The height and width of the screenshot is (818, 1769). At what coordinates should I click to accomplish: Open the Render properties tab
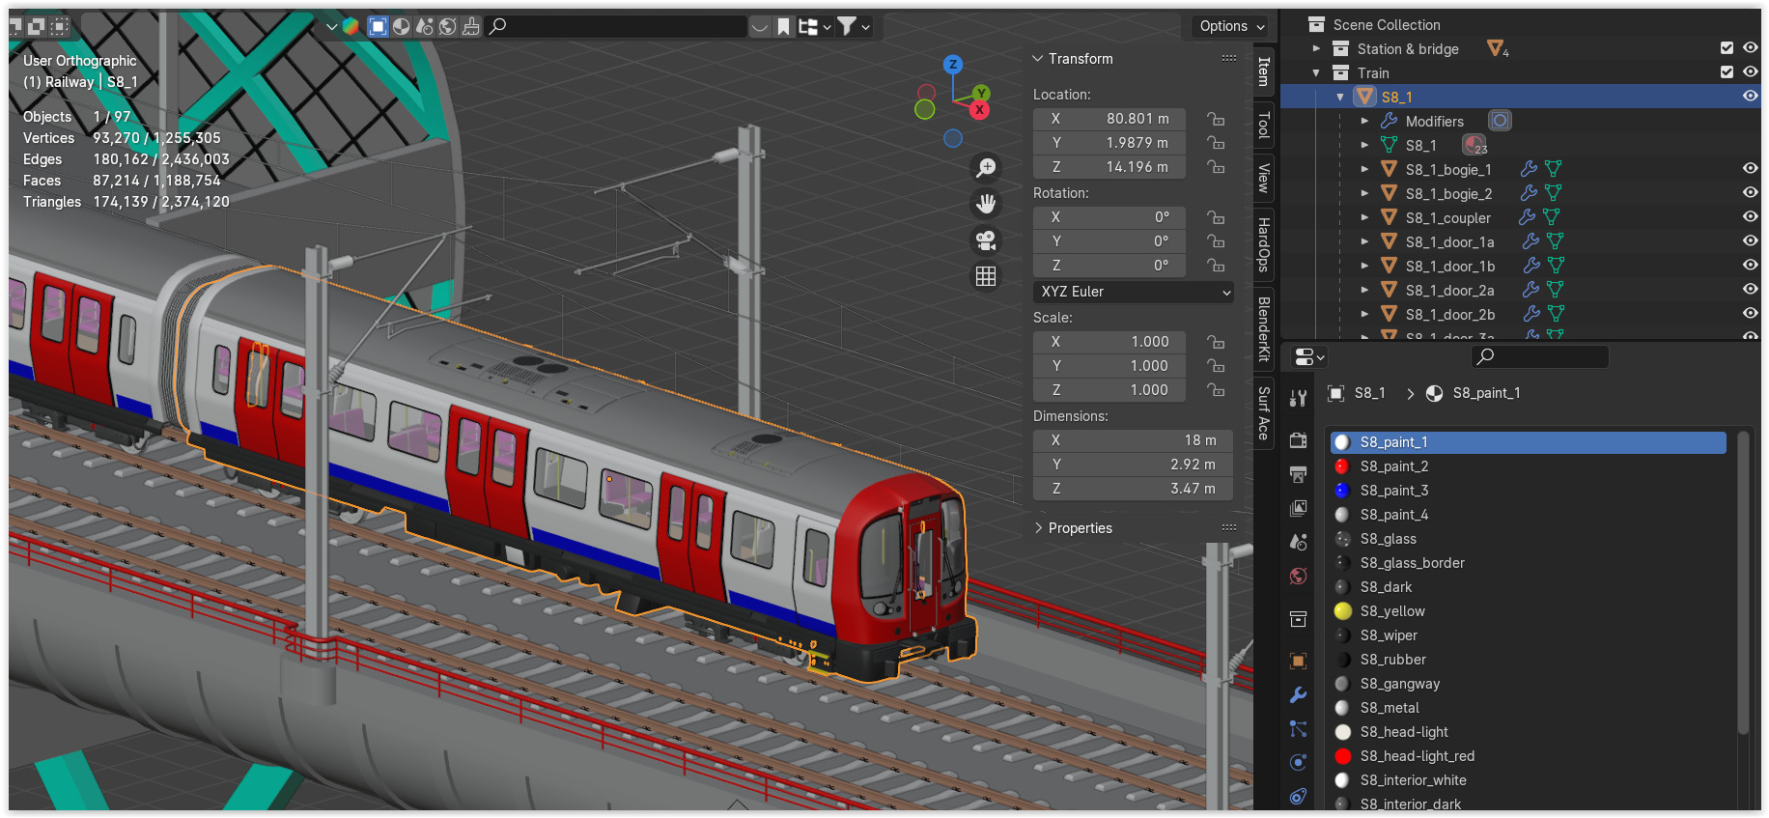click(1298, 439)
